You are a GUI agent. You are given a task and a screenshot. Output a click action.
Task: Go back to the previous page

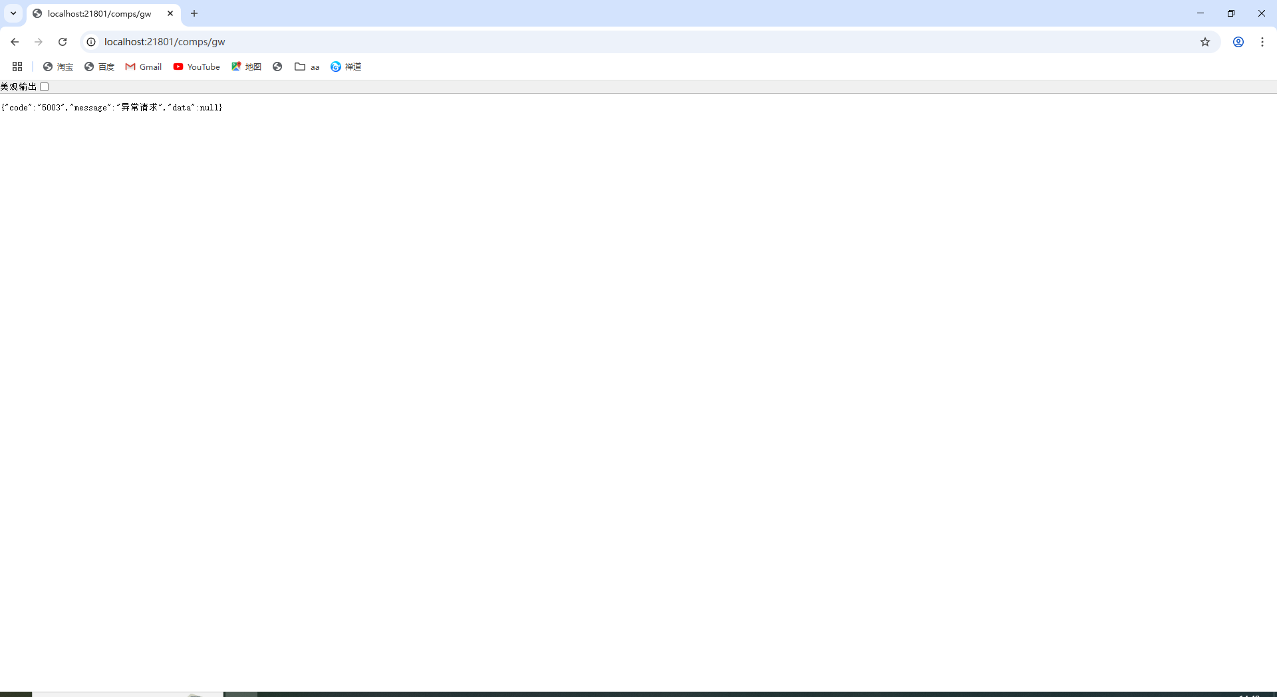tap(15, 42)
